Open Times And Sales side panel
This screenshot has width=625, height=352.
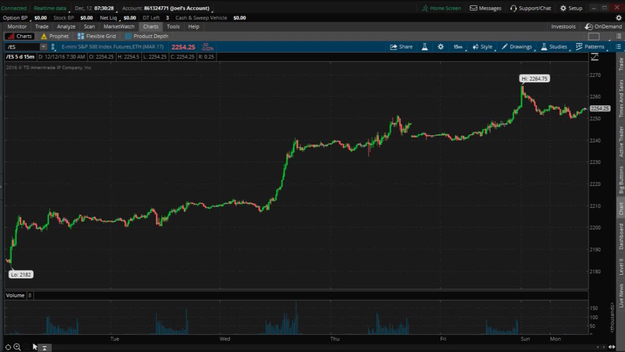[x=621, y=98]
